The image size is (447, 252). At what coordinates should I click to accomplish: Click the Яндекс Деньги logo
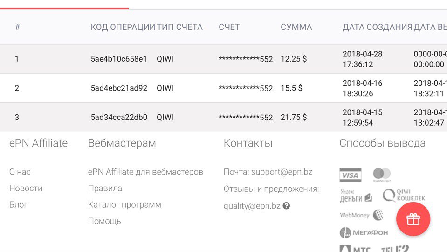356,196
